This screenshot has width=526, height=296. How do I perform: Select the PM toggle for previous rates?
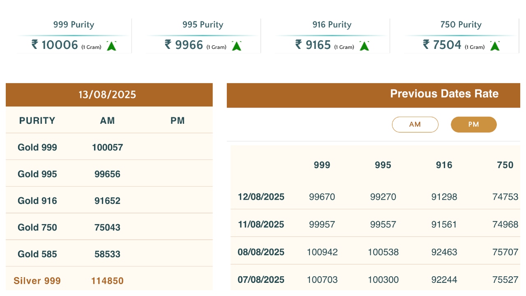pos(473,124)
